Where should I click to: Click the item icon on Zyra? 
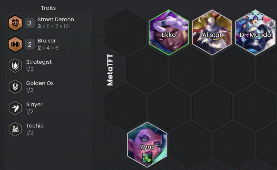(x=147, y=158)
